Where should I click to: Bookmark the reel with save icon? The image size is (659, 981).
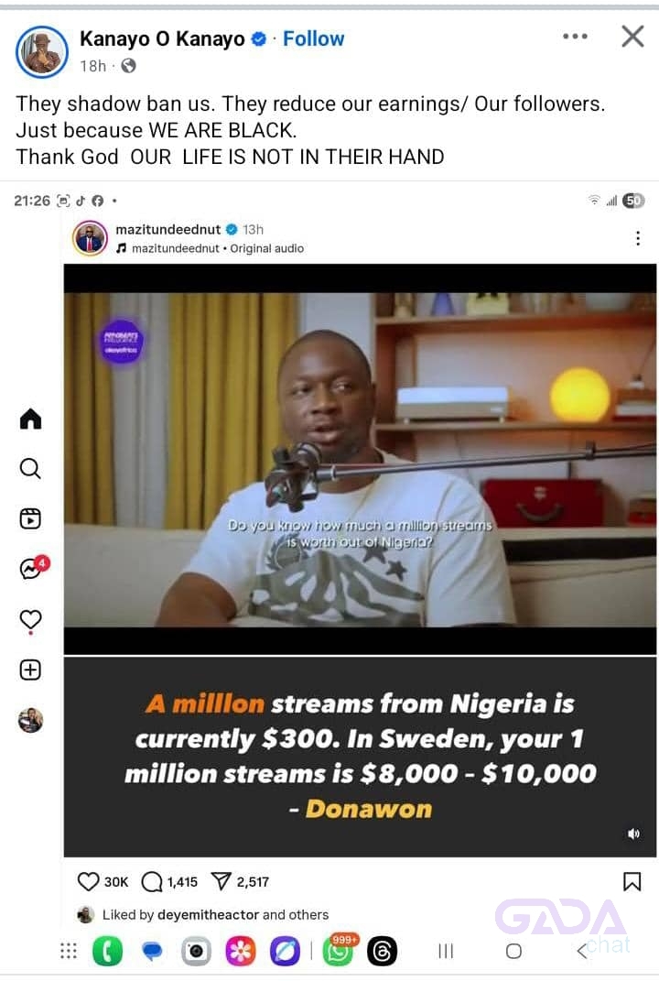pyautogui.click(x=632, y=882)
